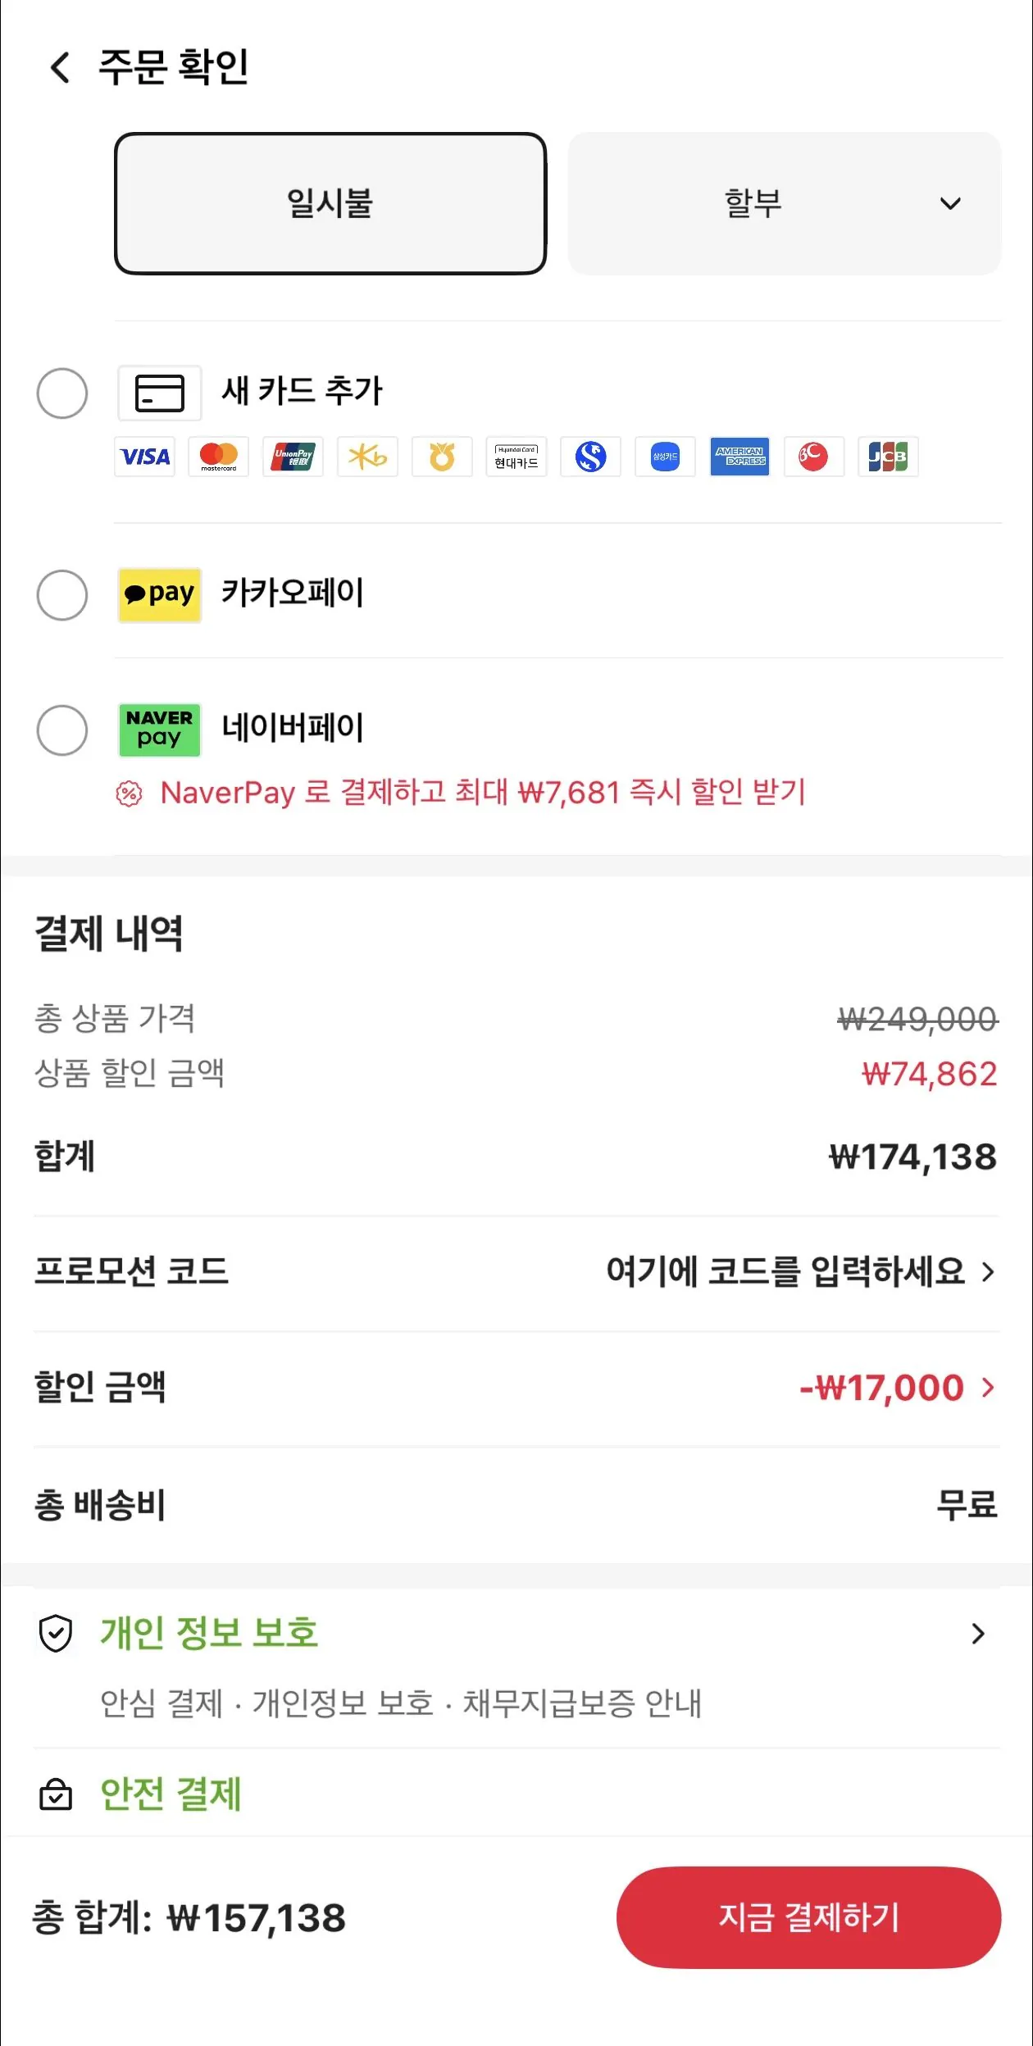This screenshot has width=1033, height=2046.
Task: Click the JCB card logo
Action: click(x=888, y=457)
